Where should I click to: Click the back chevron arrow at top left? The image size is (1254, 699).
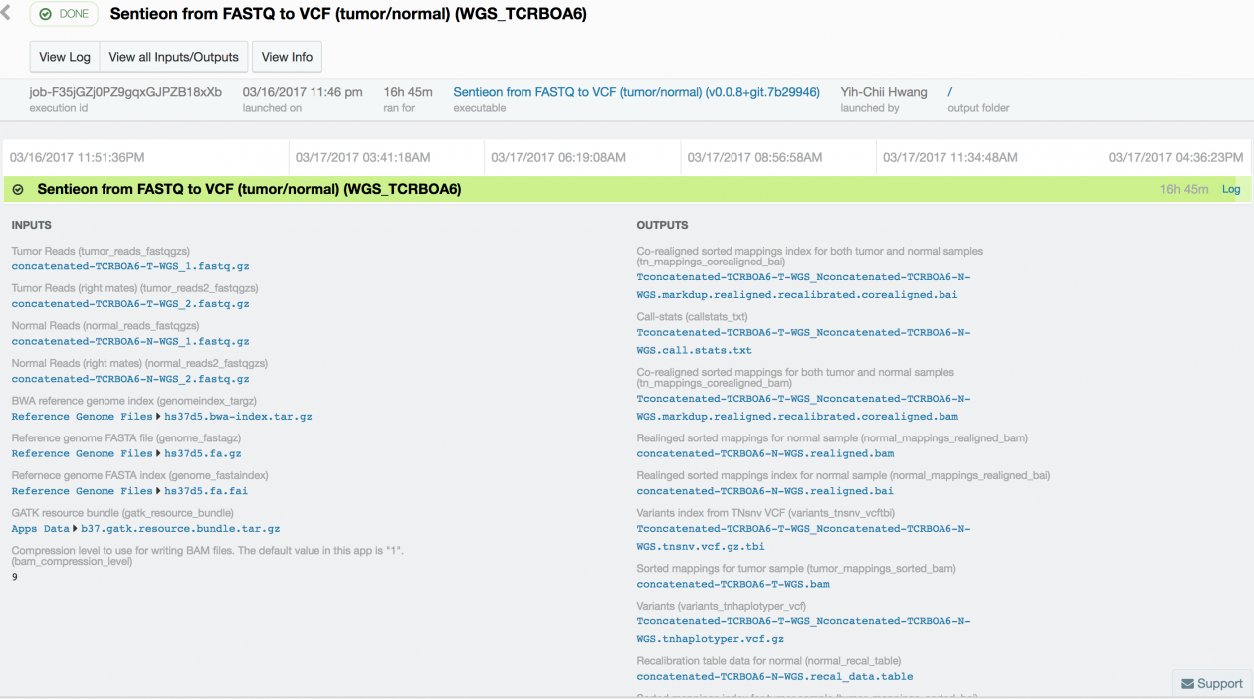click(x=7, y=14)
